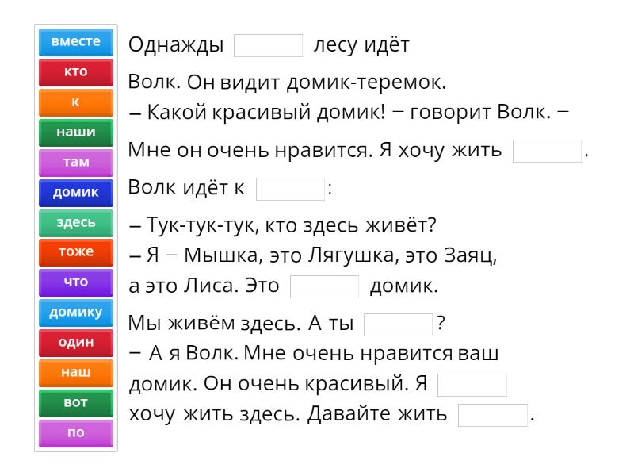
Task: Choose the orange 'наш' word tile
Action: coord(76,372)
